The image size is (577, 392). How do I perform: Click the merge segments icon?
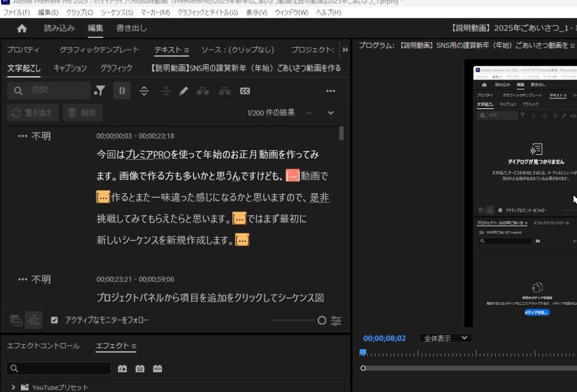[166, 91]
